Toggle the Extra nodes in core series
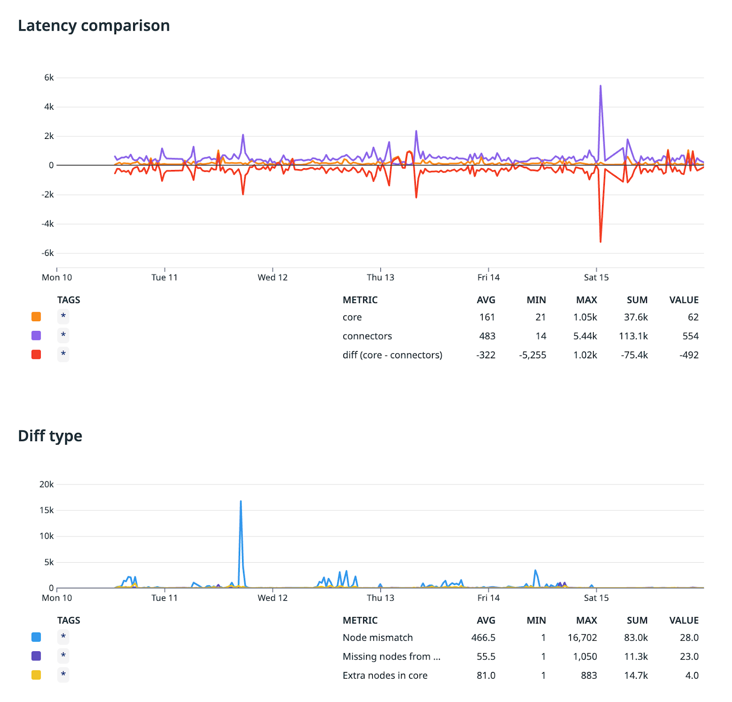732x702 pixels. point(63,675)
